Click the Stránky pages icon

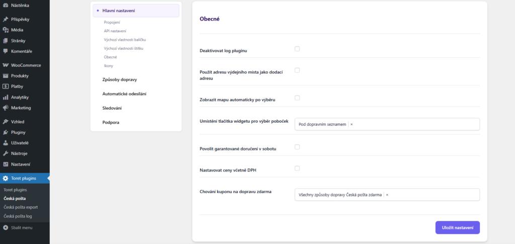[x=5, y=41]
